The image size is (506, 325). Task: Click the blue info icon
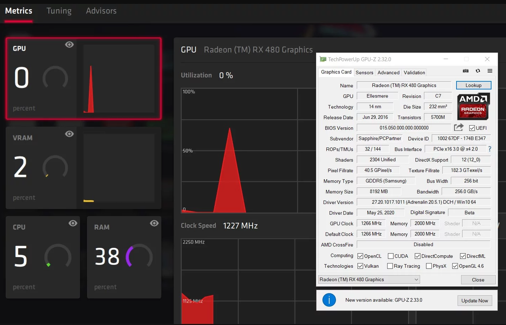(329, 300)
